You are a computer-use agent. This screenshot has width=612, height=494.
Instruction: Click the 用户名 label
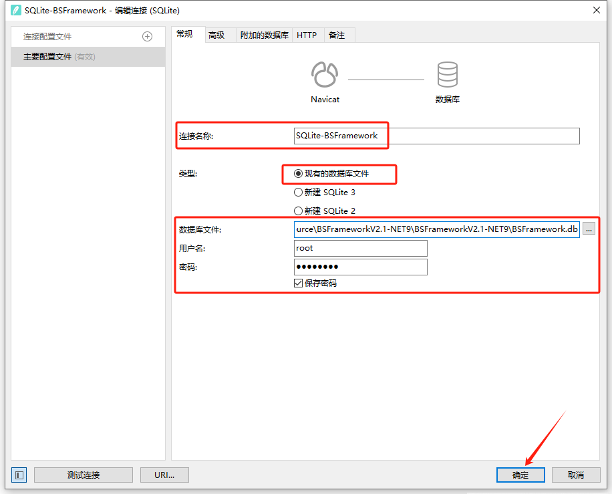(x=192, y=249)
